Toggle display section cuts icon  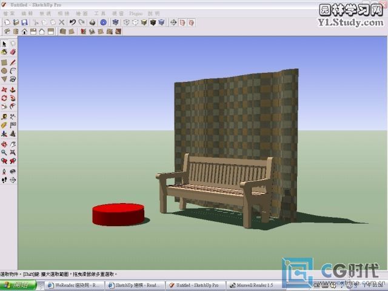pyautogui.click(x=191, y=22)
